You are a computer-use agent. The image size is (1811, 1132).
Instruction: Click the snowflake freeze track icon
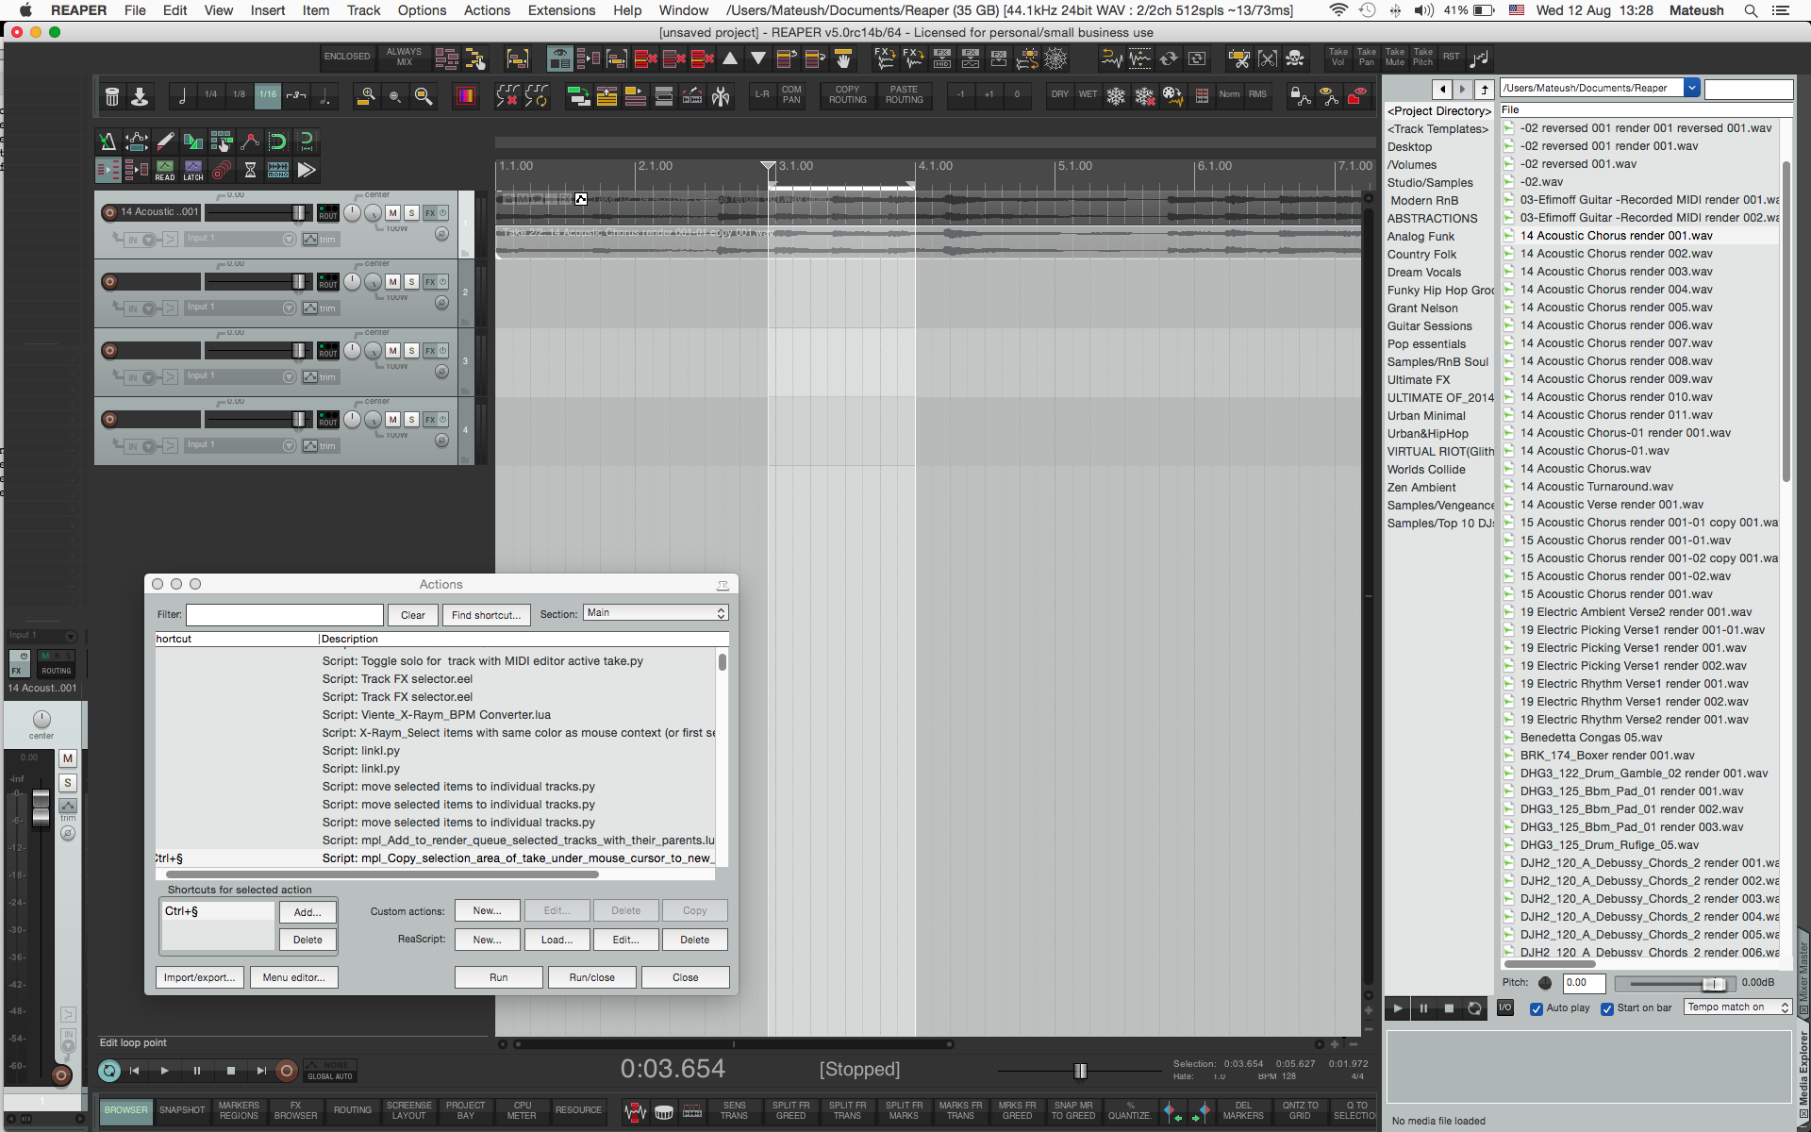click(x=1116, y=95)
